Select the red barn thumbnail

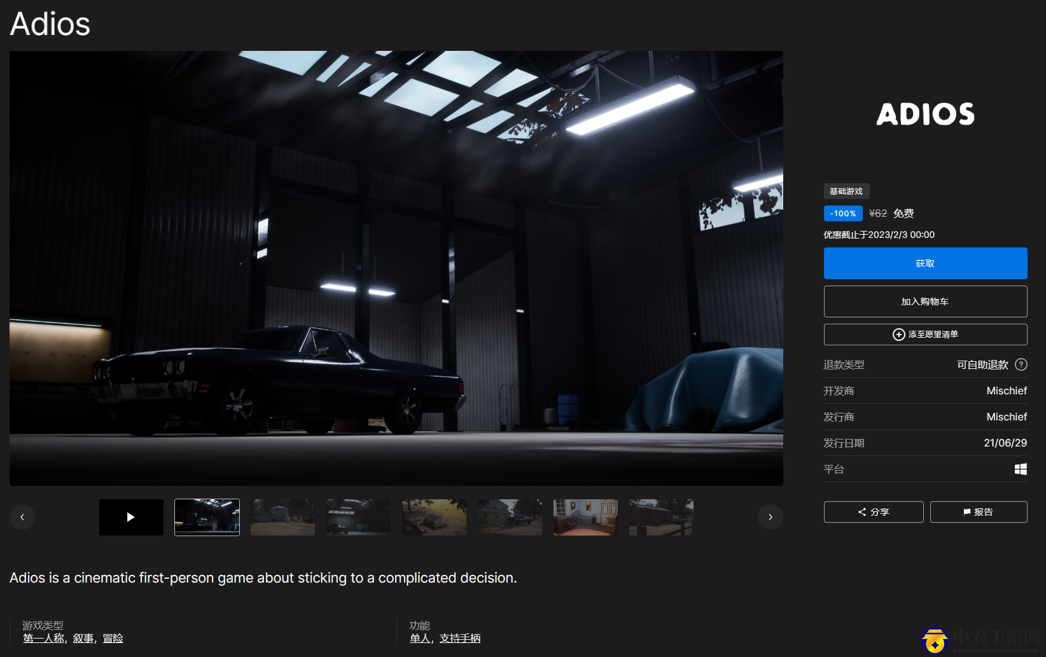click(661, 517)
